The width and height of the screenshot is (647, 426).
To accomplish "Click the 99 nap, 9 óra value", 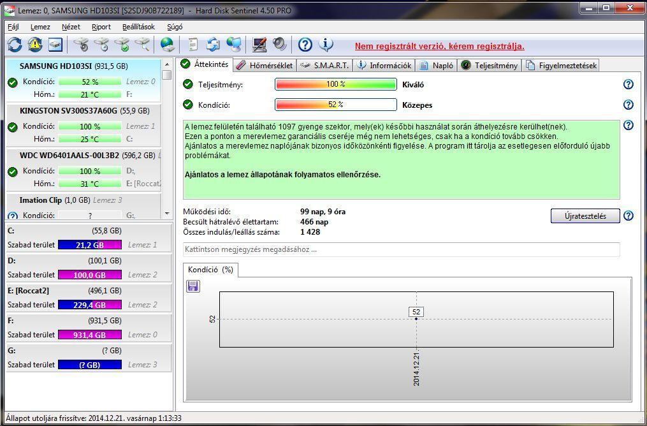I will tap(323, 212).
